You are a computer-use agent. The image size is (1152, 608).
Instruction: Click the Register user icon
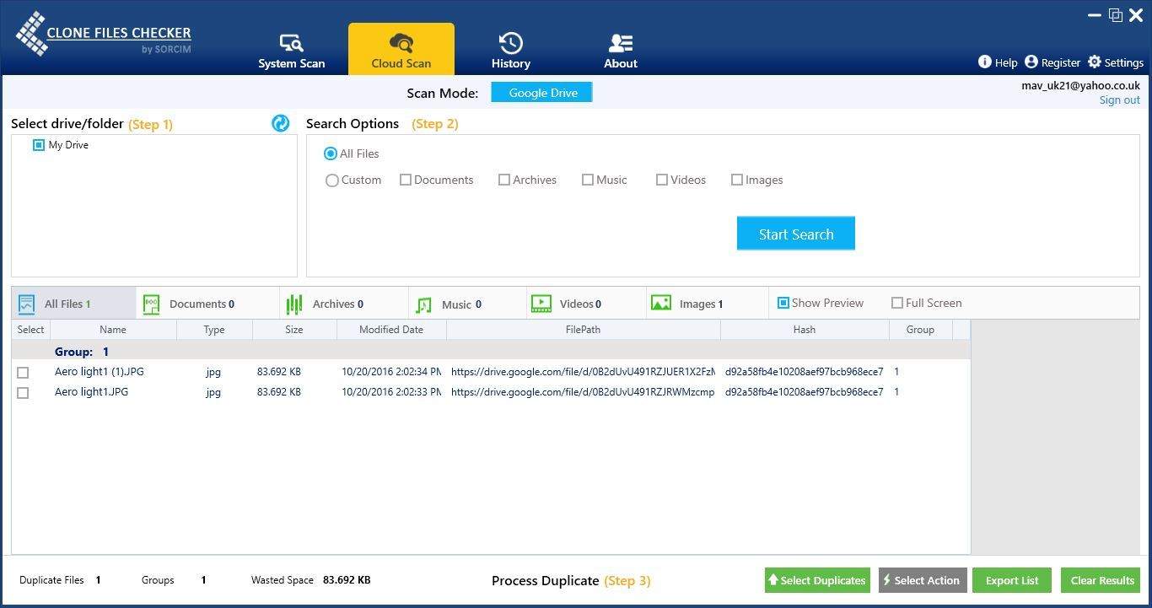[x=1031, y=62]
